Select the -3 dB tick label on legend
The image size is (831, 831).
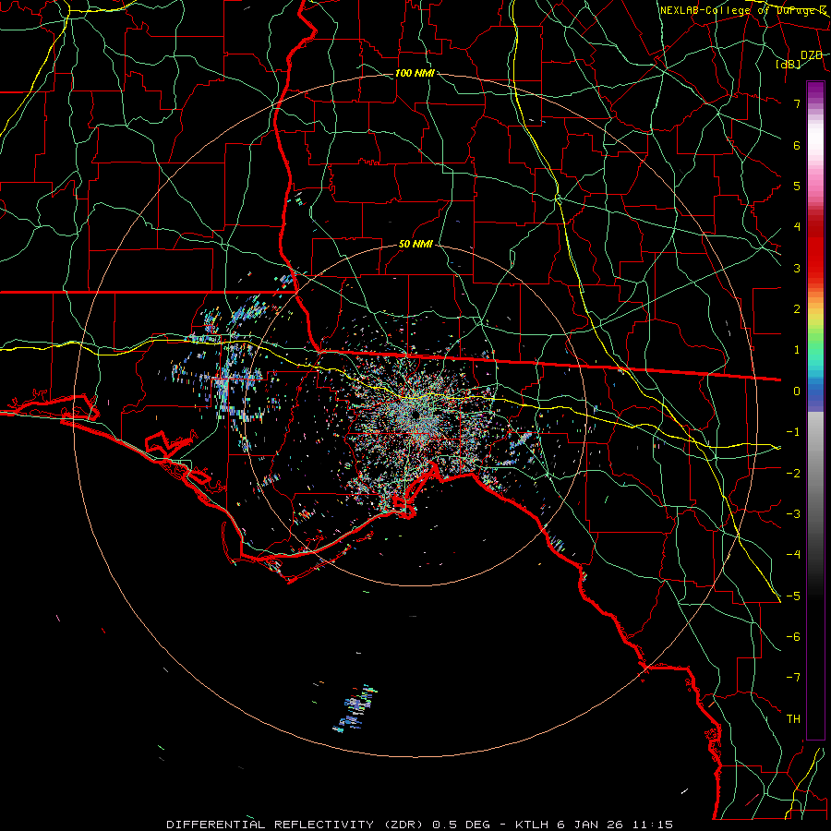tap(793, 514)
